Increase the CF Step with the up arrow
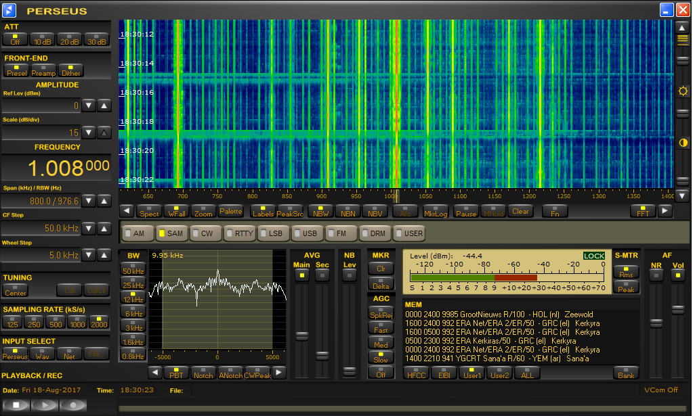This screenshot has width=693, height=416. (x=104, y=228)
